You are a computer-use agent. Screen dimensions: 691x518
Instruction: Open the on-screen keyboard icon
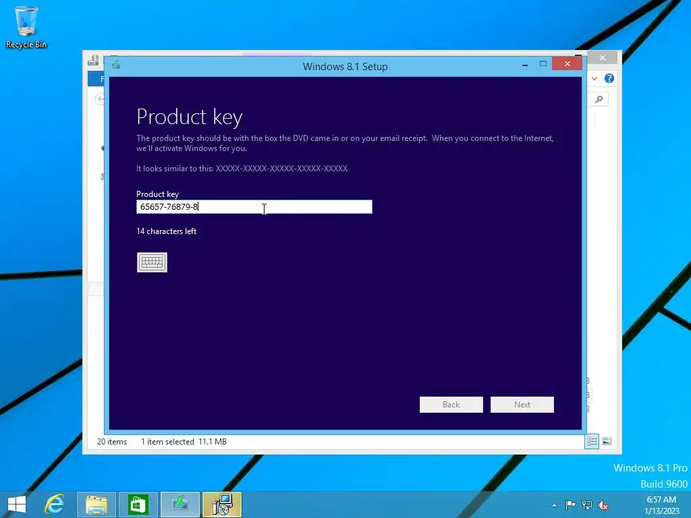pyautogui.click(x=152, y=262)
